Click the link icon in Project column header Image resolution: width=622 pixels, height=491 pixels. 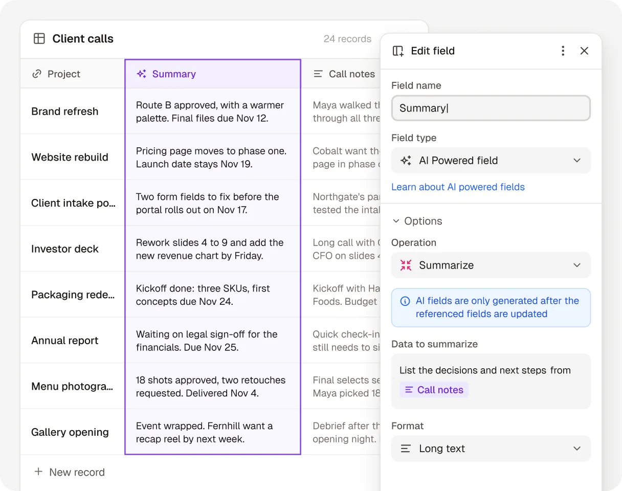[36, 74]
